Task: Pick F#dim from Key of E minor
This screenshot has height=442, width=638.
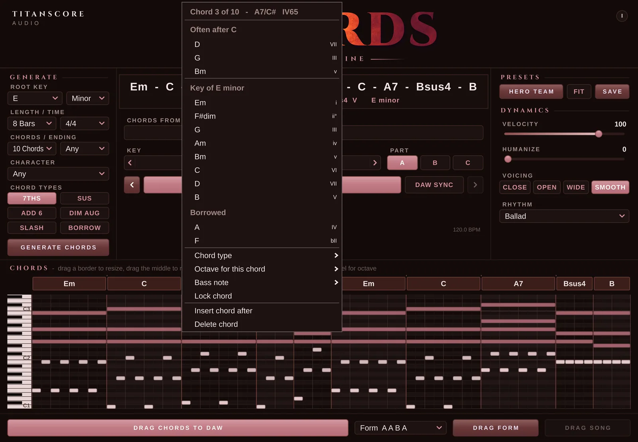Action: [262, 116]
